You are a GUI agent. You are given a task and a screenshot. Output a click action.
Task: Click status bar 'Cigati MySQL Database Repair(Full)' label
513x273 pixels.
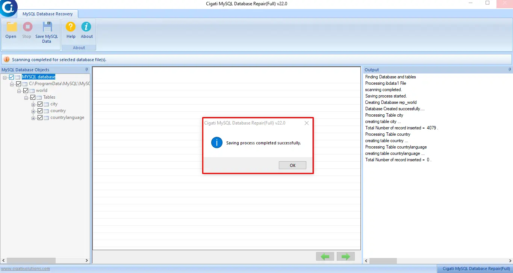click(477, 268)
